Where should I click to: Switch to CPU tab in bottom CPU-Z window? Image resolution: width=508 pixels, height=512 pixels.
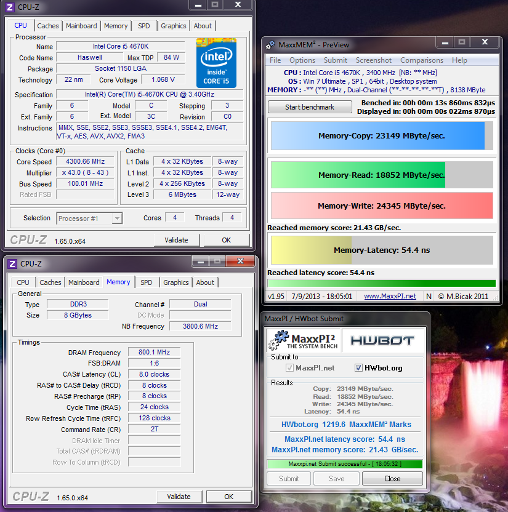(x=23, y=282)
